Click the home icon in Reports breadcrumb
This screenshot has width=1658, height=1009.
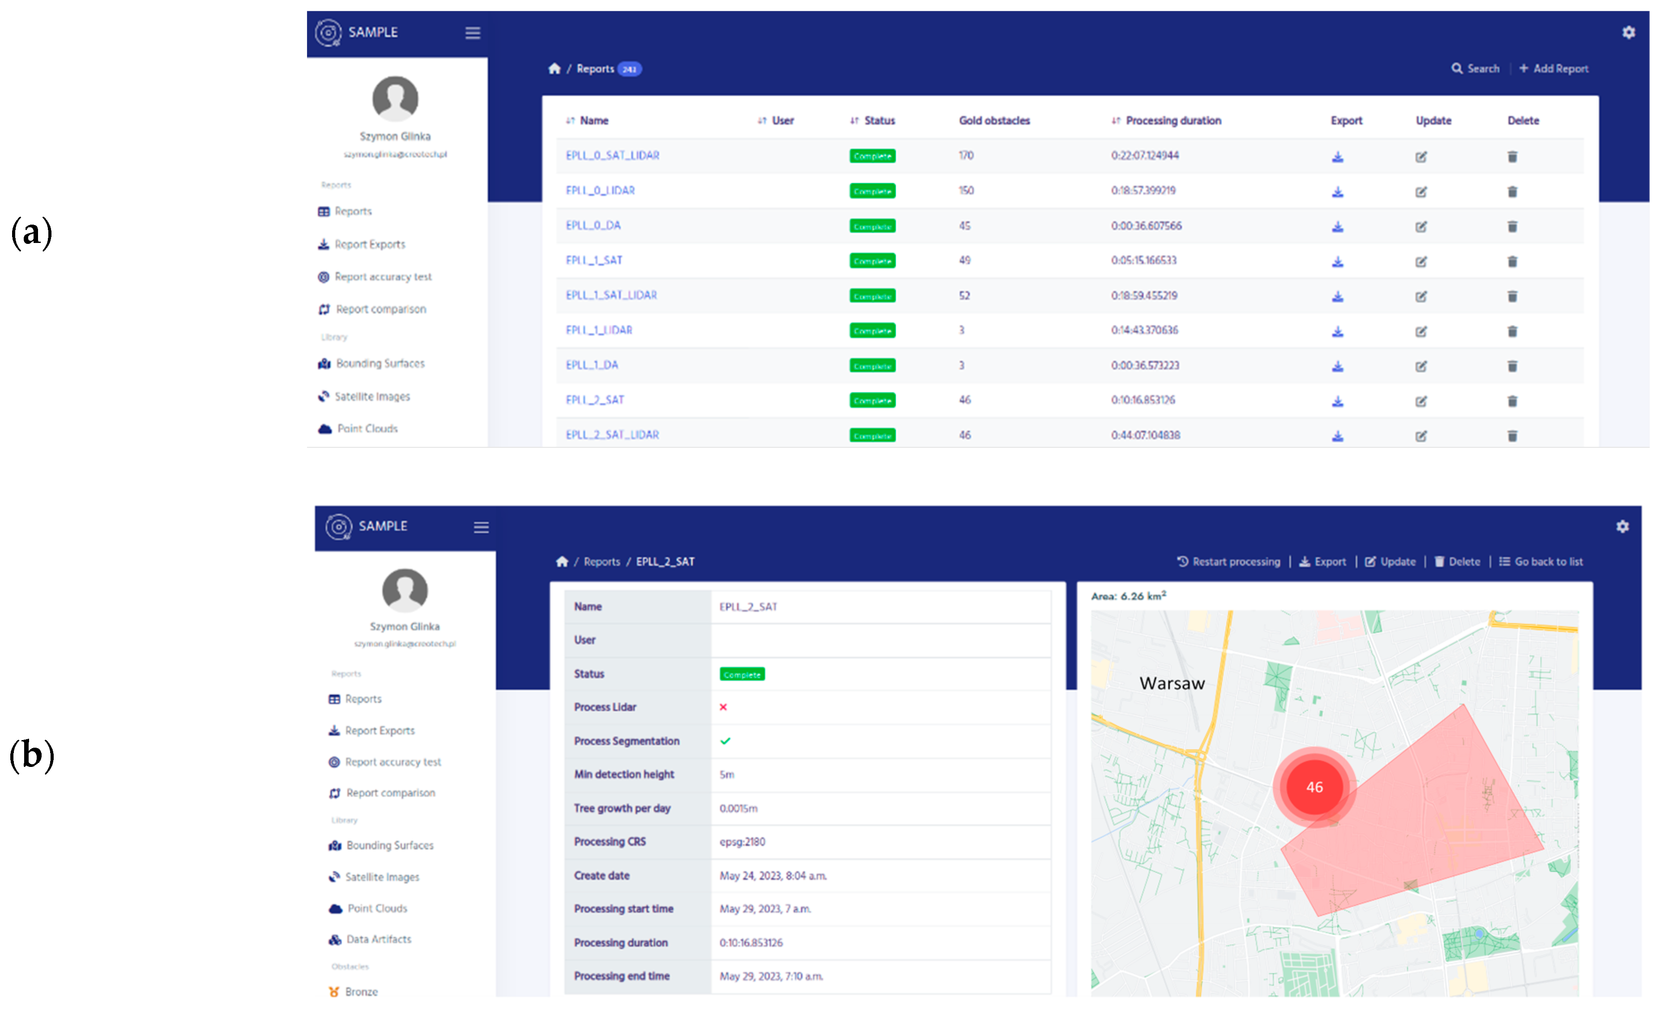click(554, 68)
